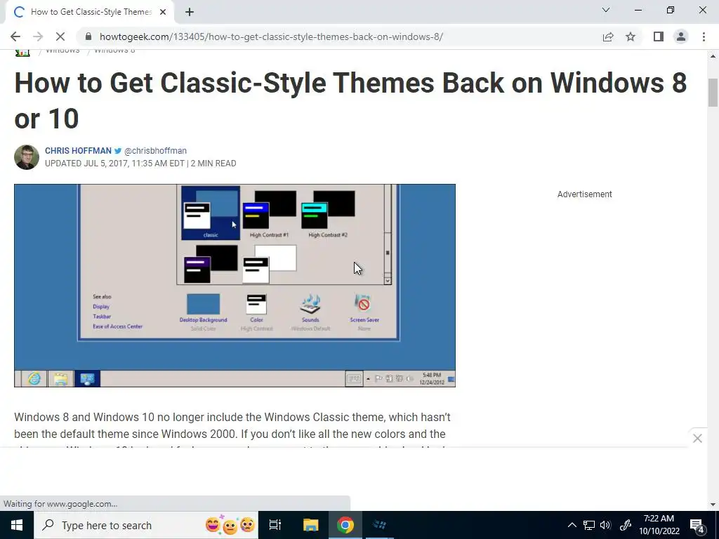Open the taskbar app next to Chrome
719x539 pixels.
tap(380, 525)
